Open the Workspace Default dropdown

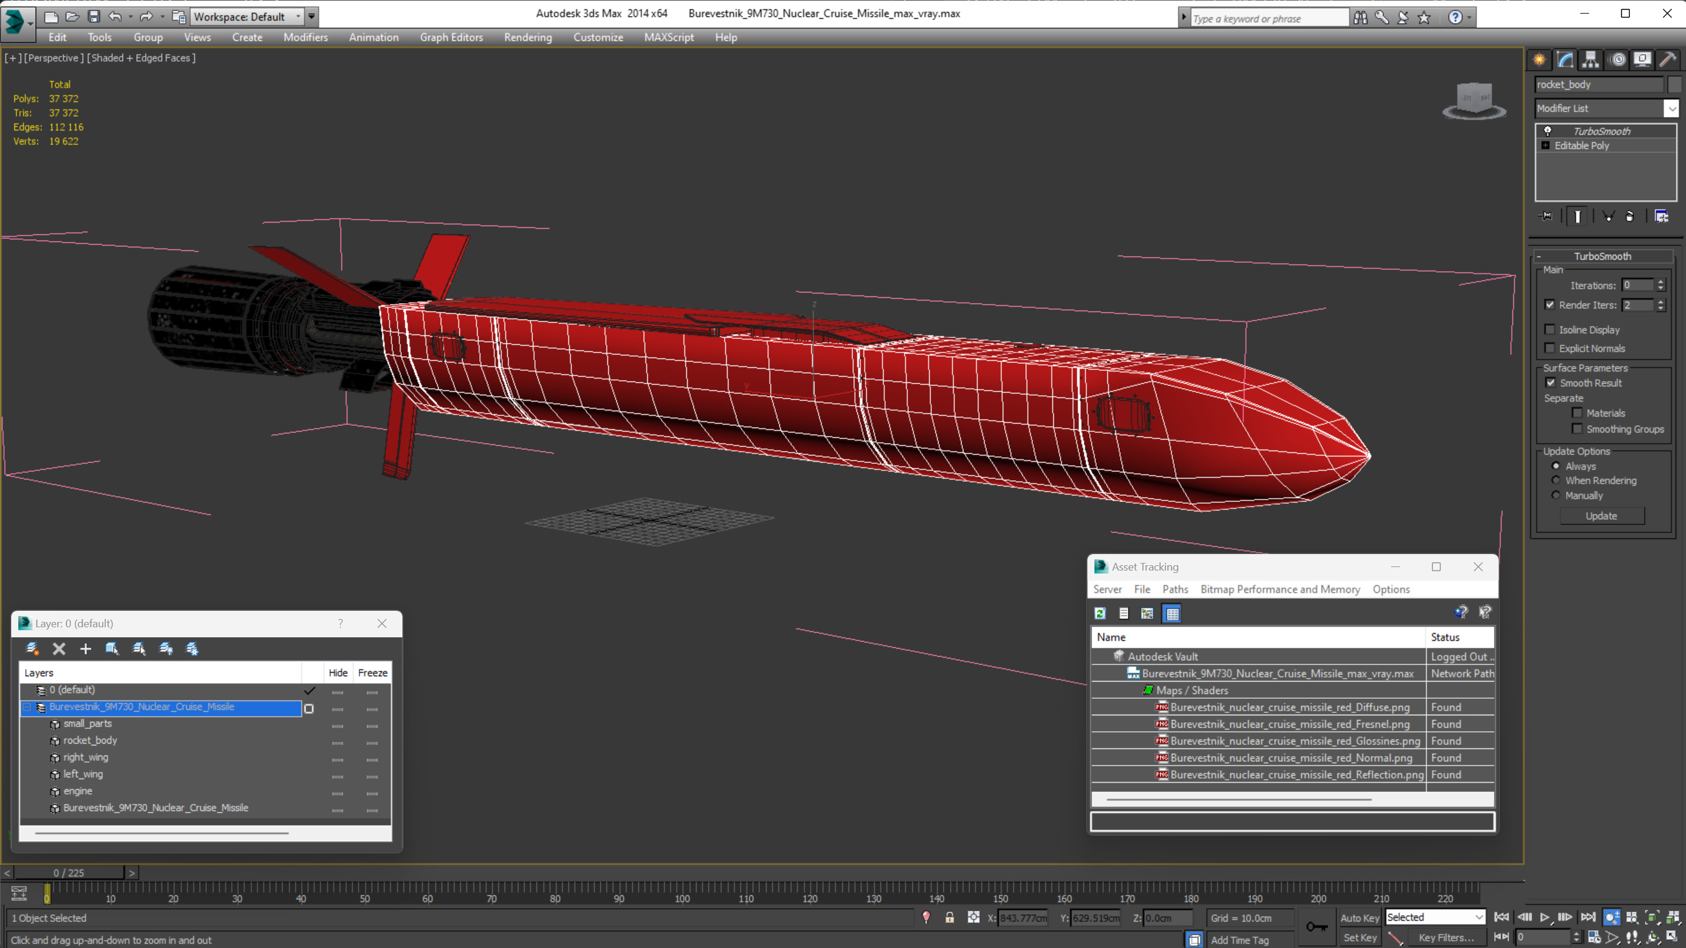click(x=247, y=17)
